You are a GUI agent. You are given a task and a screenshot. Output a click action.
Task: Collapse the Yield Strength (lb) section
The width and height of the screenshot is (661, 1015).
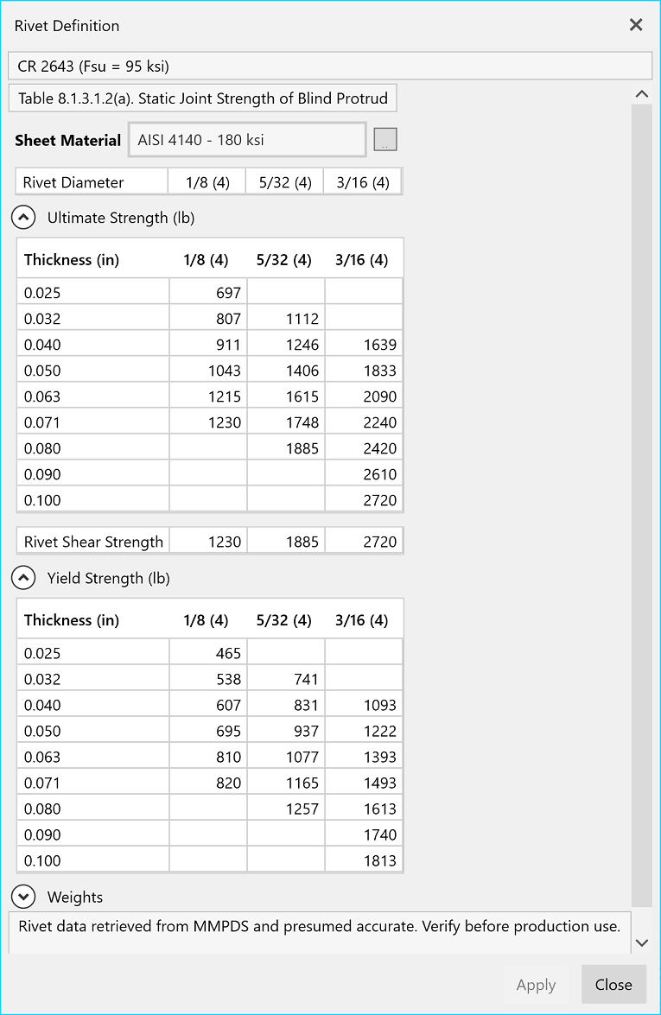click(23, 578)
